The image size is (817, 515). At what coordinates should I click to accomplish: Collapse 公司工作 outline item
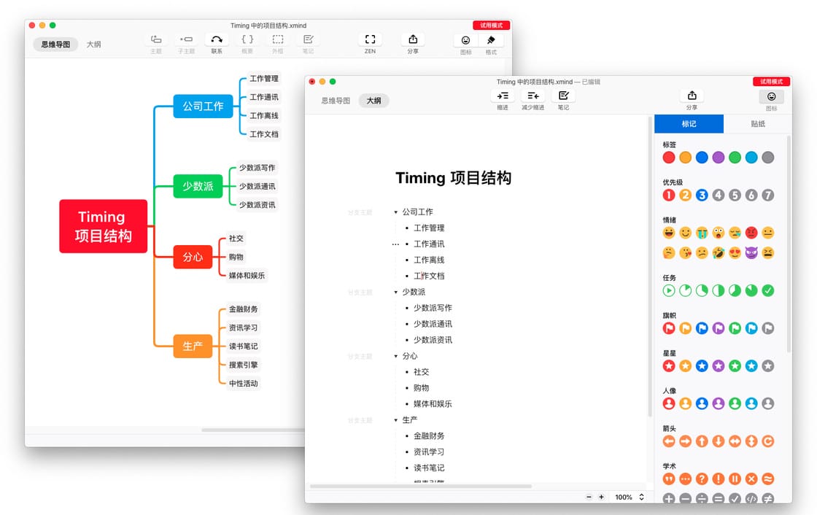pyautogui.click(x=395, y=212)
